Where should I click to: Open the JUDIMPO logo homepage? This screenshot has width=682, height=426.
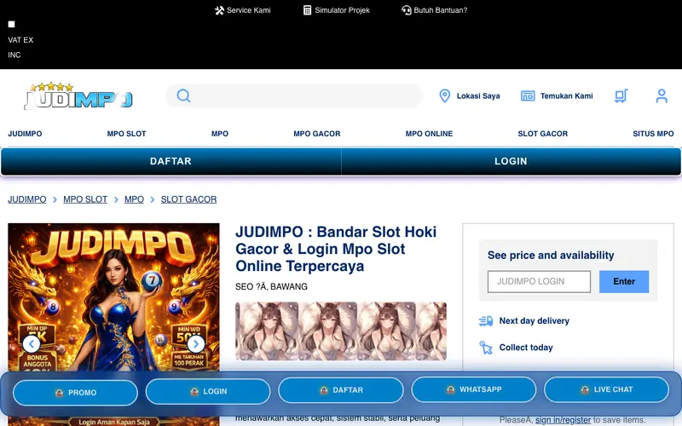[x=78, y=95]
